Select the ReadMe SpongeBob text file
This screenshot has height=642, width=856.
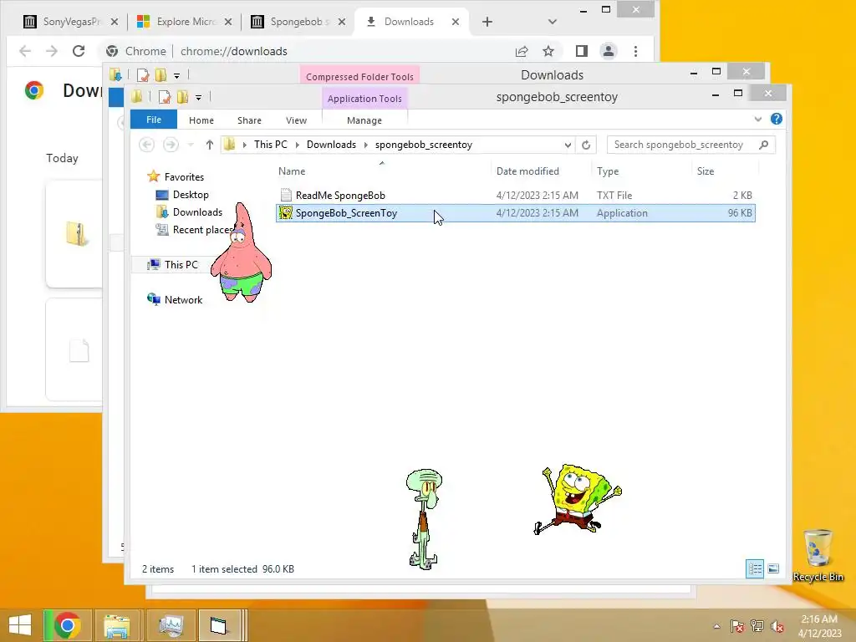[515, 196]
